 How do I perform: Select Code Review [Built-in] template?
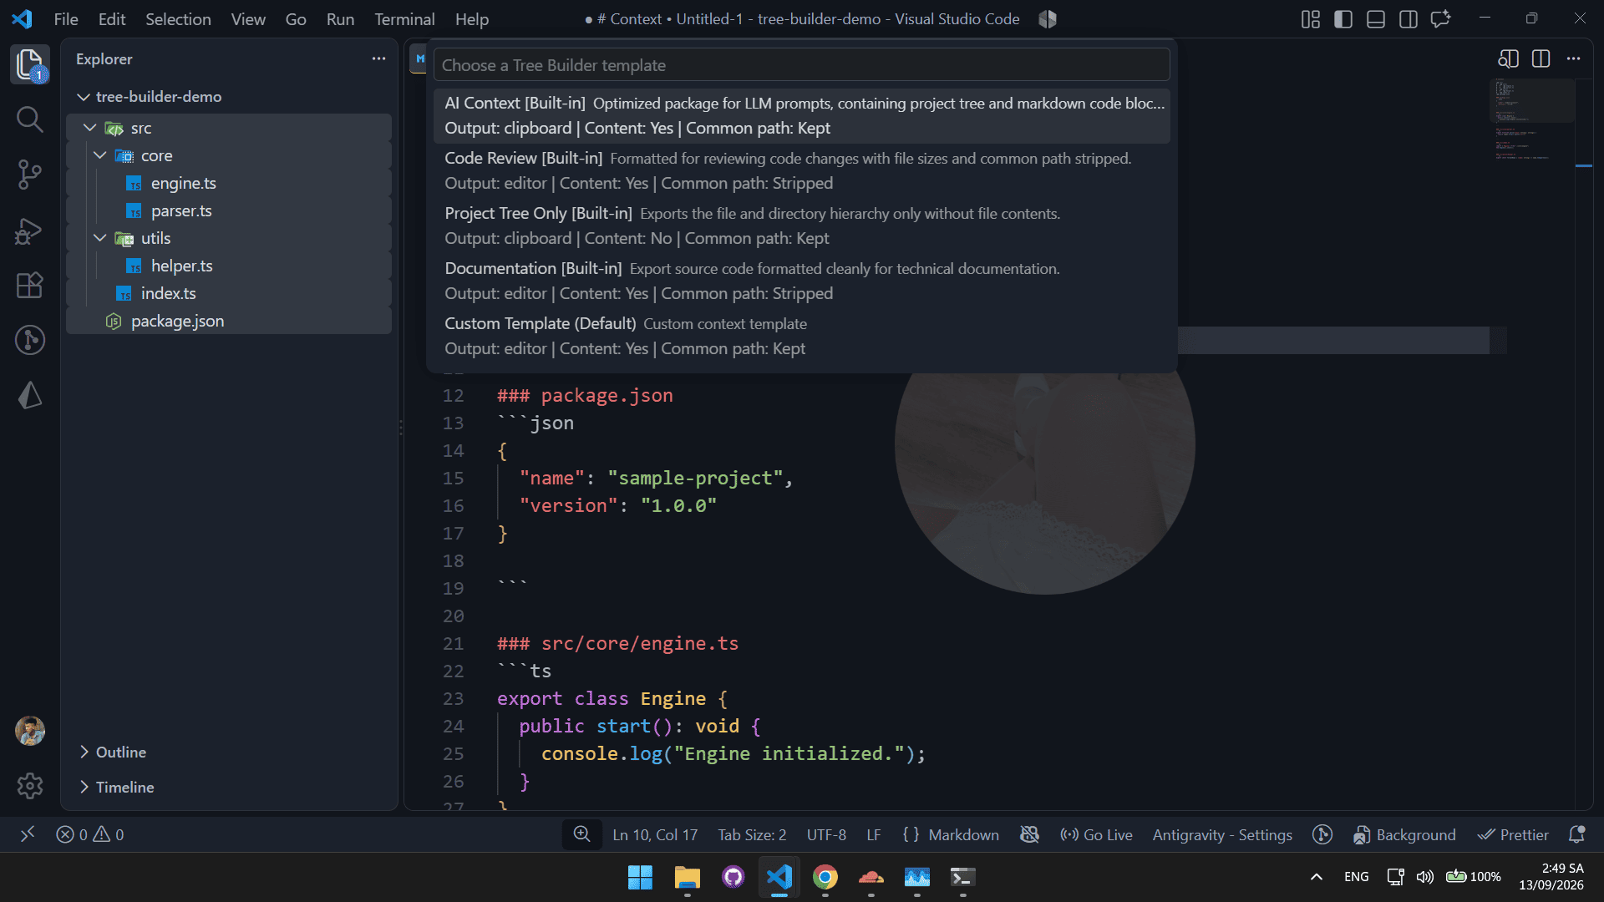click(x=801, y=170)
